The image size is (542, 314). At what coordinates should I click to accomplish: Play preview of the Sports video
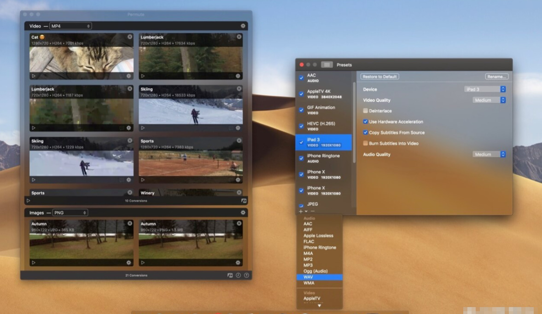tap(143, 180)
